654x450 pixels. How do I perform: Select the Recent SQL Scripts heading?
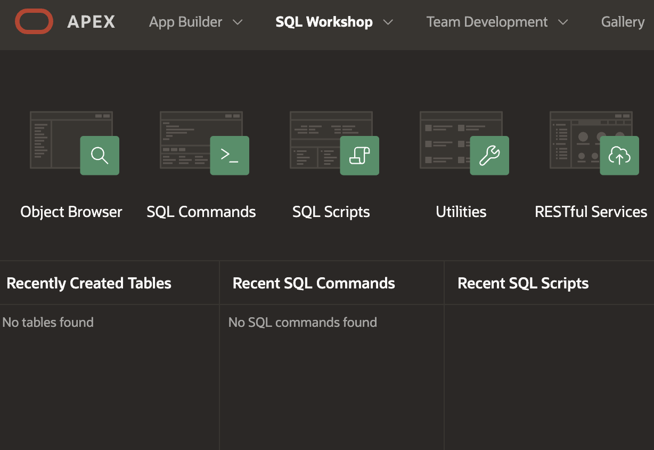[x=523, y=283]
